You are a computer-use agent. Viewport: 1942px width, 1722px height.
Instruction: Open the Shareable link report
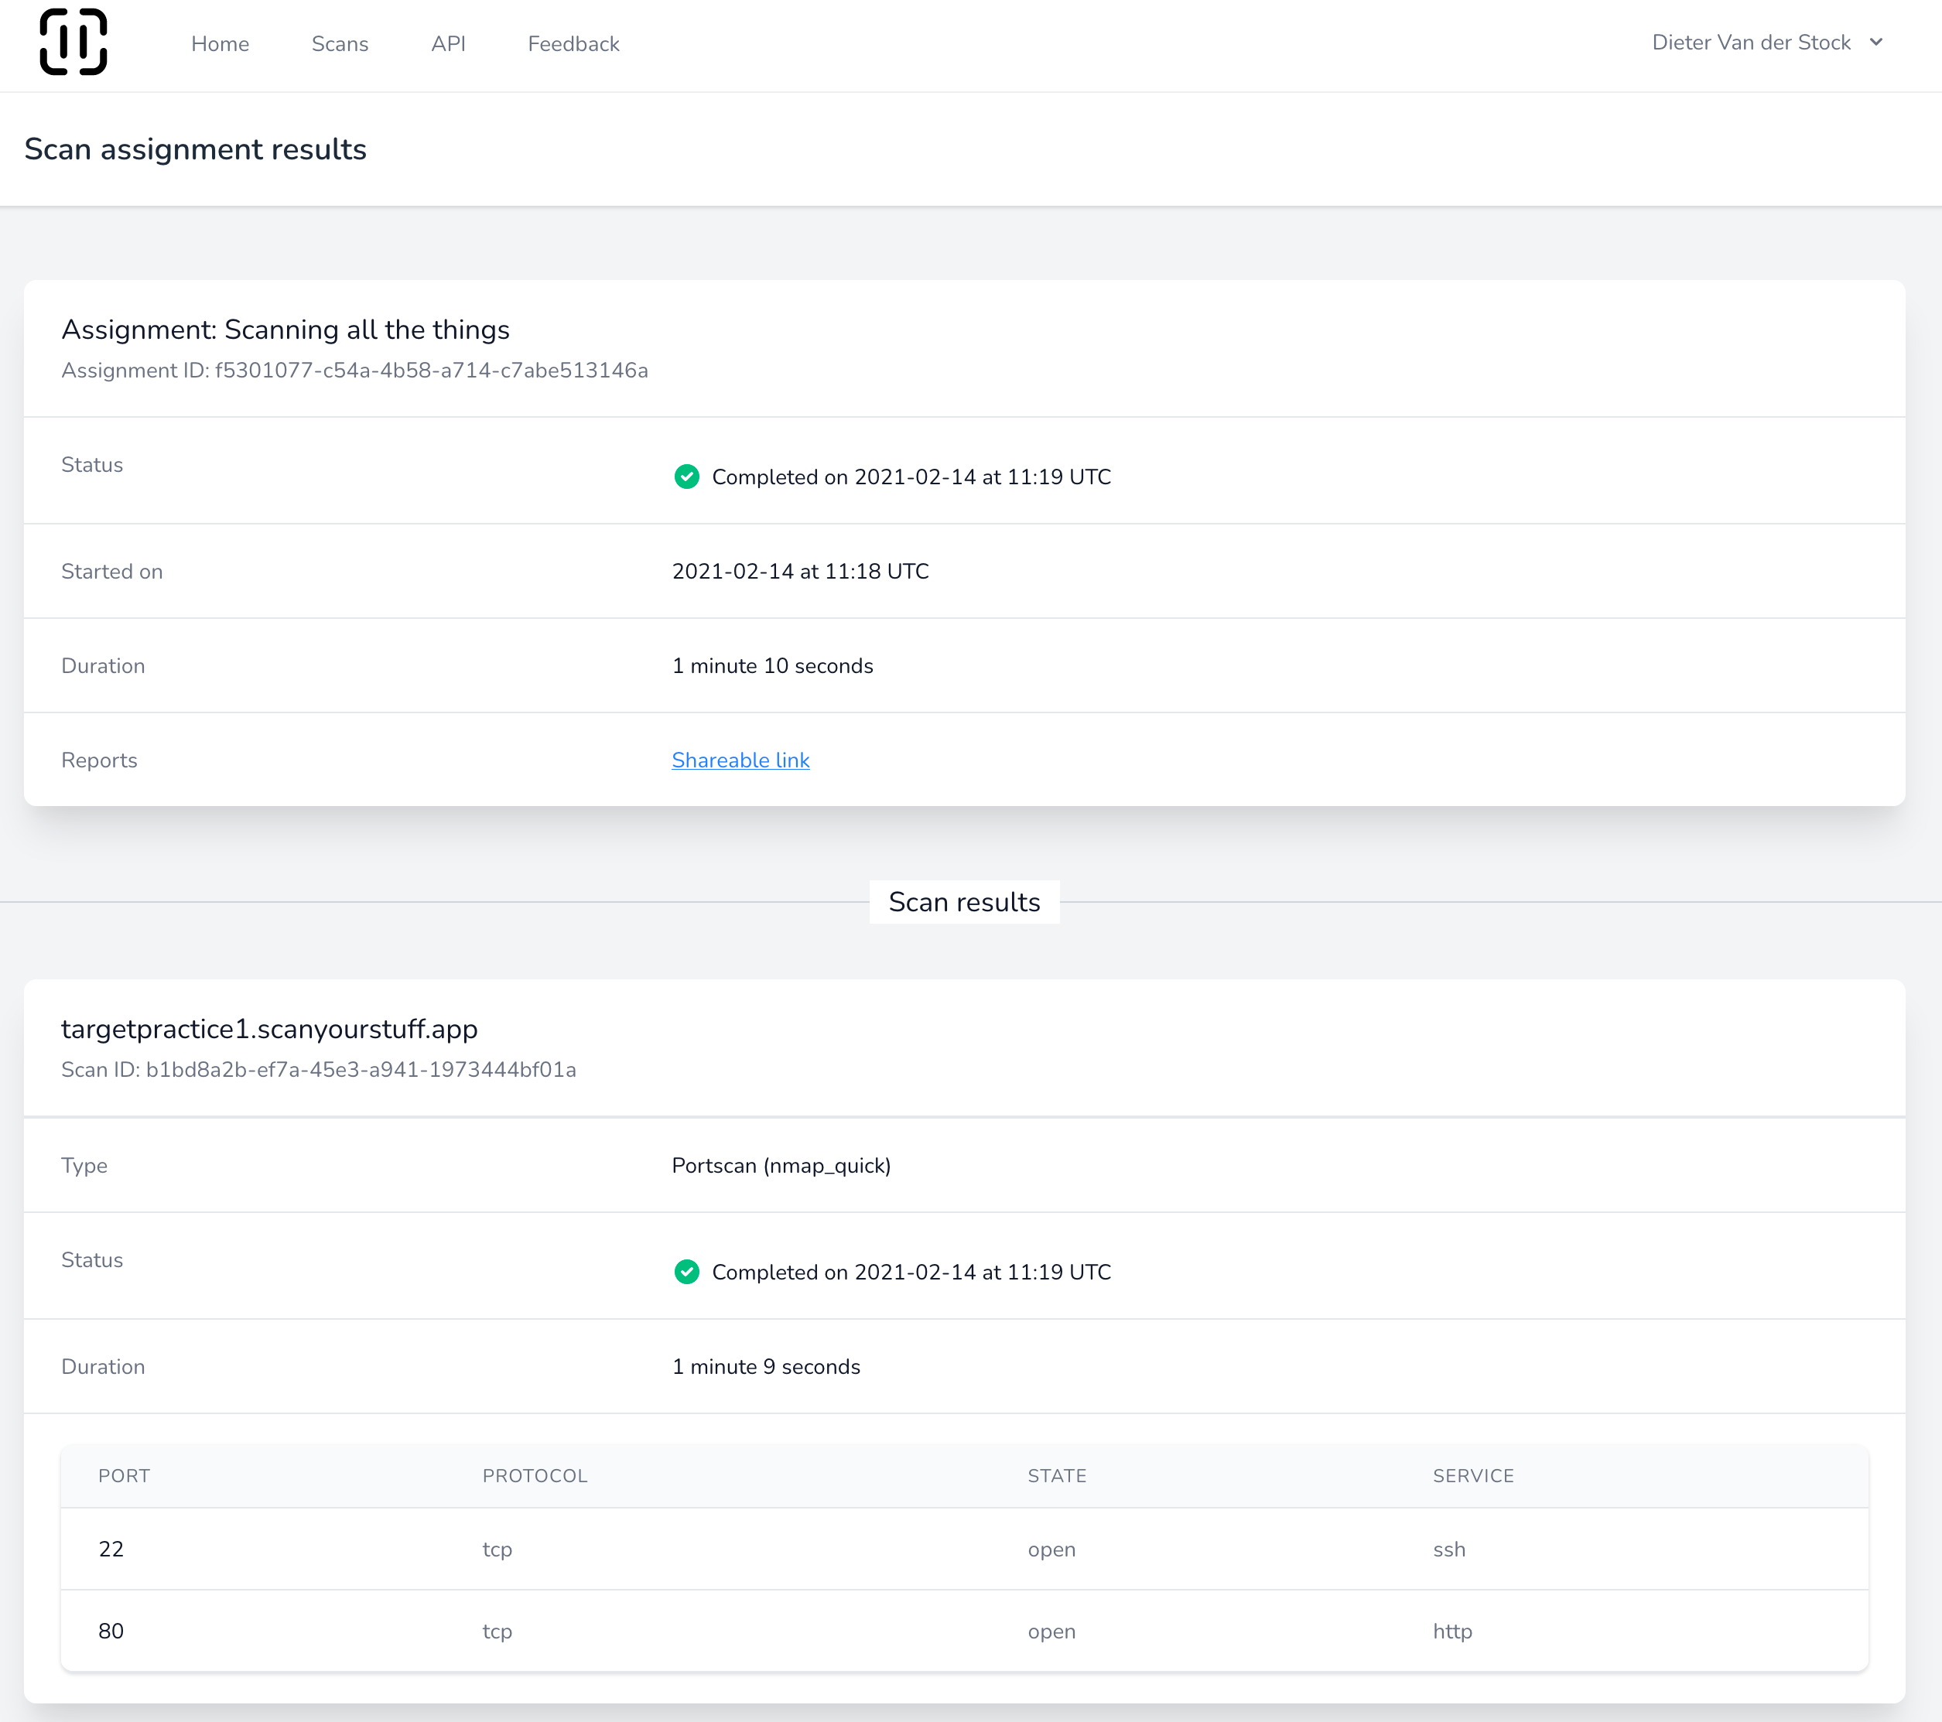click(740, 760)
